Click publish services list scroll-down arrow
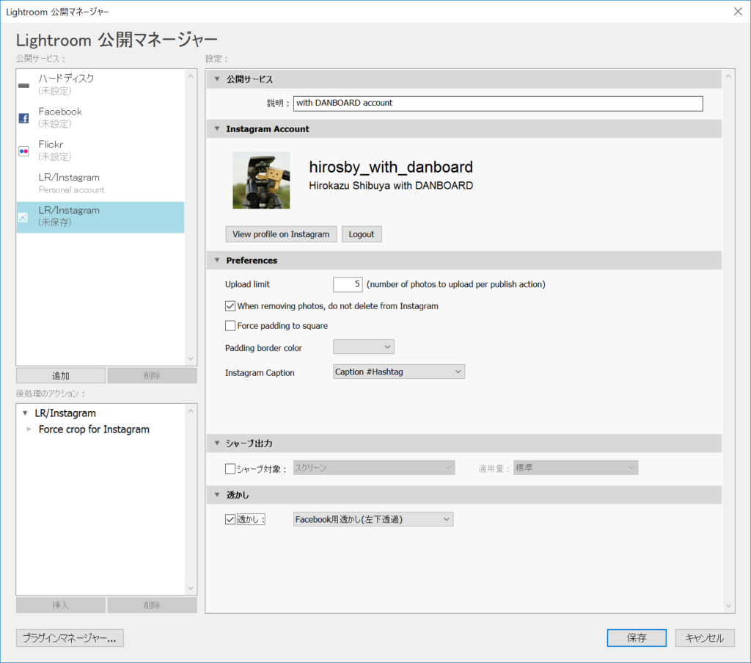The width and height of the screenshot is (751, 663). click(191, 358)
